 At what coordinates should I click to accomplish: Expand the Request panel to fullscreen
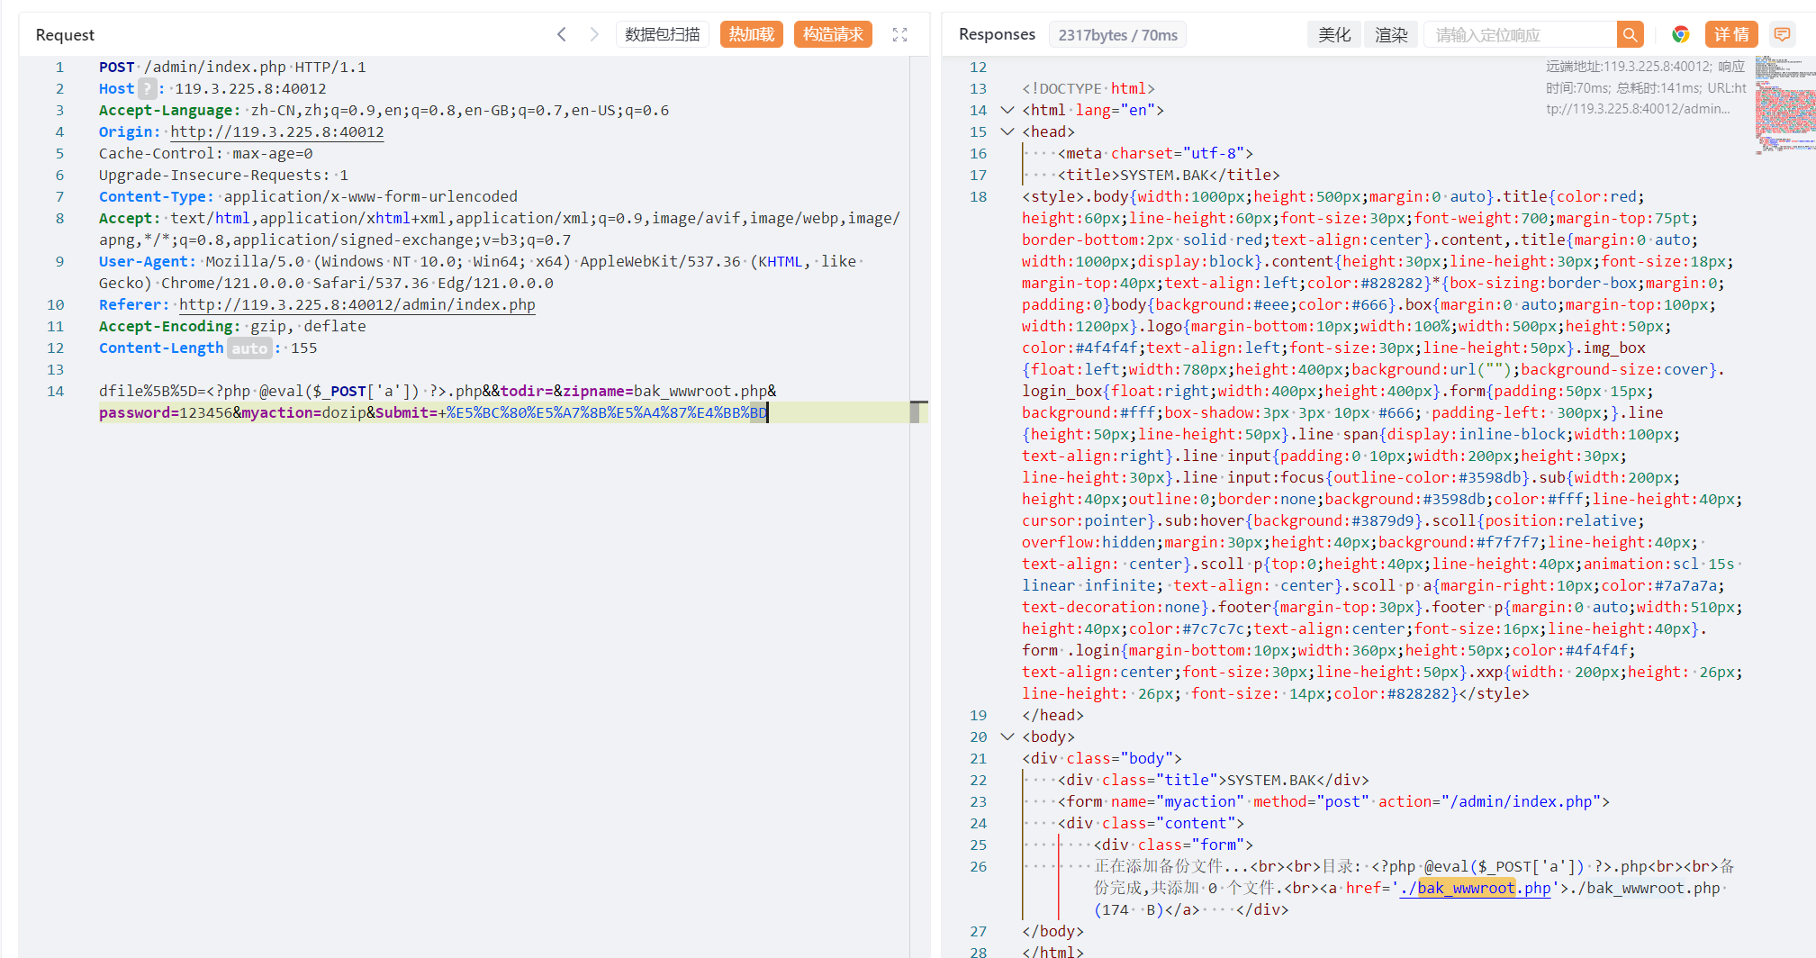point(899,34)
